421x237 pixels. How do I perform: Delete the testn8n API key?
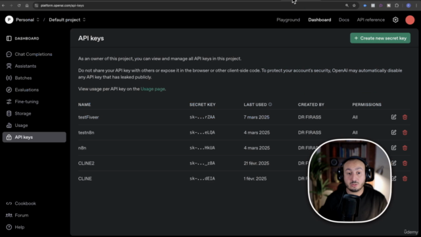click(x=405, y=132)
